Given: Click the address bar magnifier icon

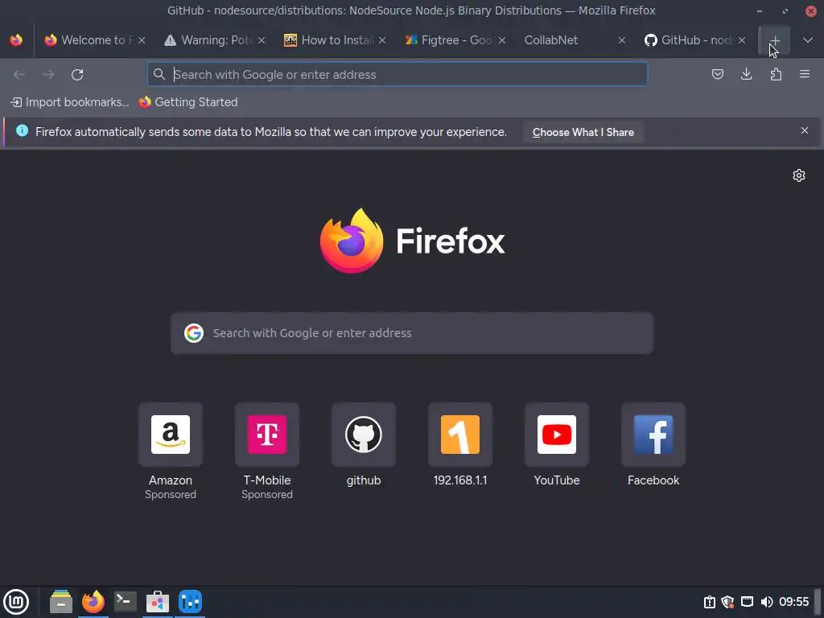Looking at the screenshot, I should pos(159,74).
